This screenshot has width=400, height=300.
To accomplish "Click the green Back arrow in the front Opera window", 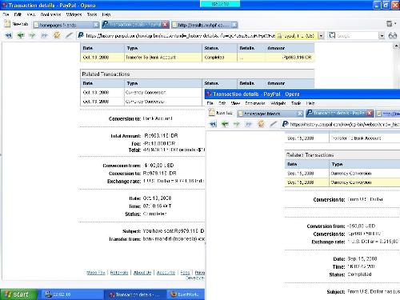I will click(225, 124).
